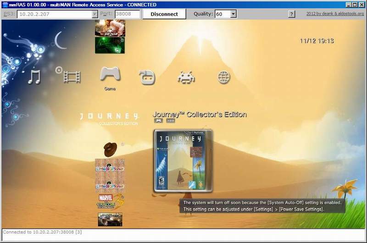Click into the Port field showing 38008
Image resolution: width=367 pixels, height=243 pixels.
[127, 14]
